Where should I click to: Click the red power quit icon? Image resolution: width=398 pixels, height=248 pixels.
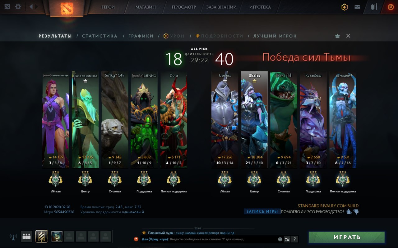[x=391, y=7]
